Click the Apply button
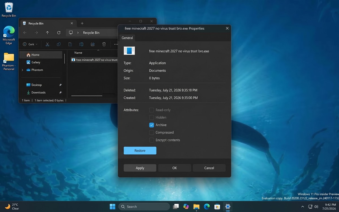 coord(140,168)
